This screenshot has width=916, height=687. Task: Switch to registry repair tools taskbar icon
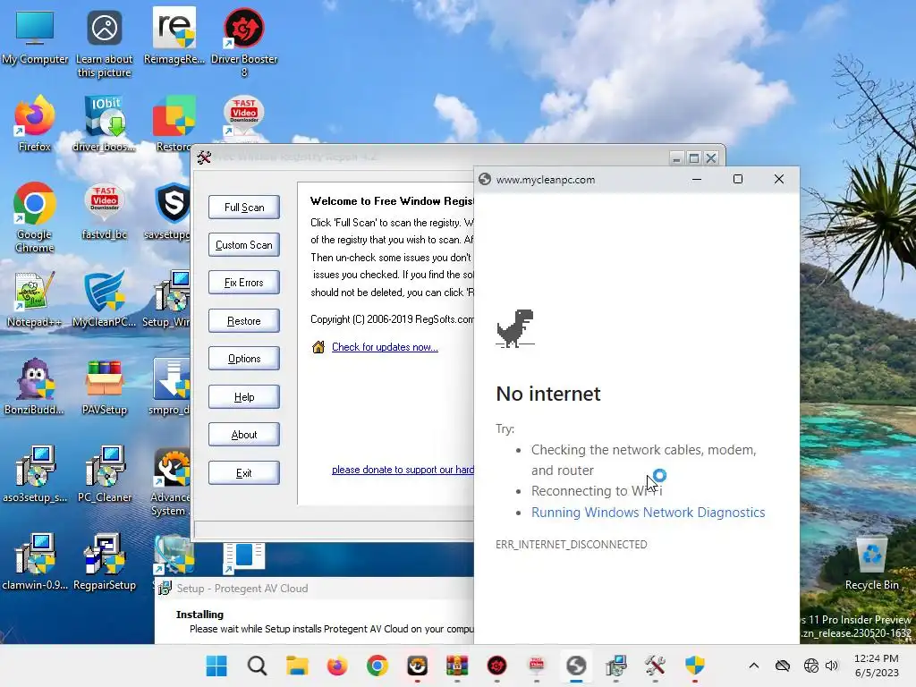tap(655, 666)
